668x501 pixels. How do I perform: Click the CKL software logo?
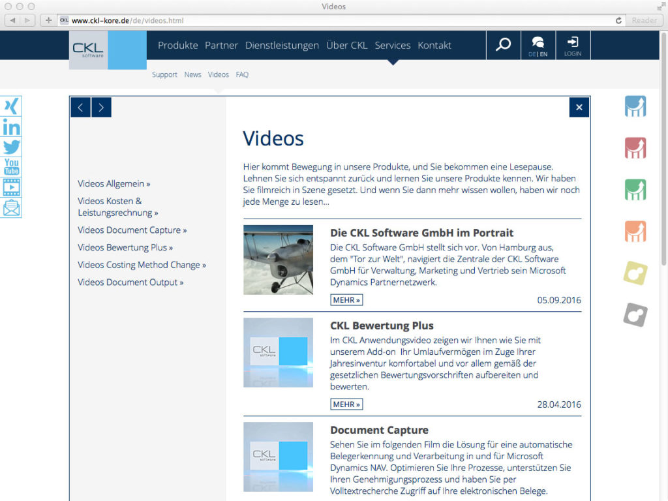pyautogui.click(x=108, y=50)
